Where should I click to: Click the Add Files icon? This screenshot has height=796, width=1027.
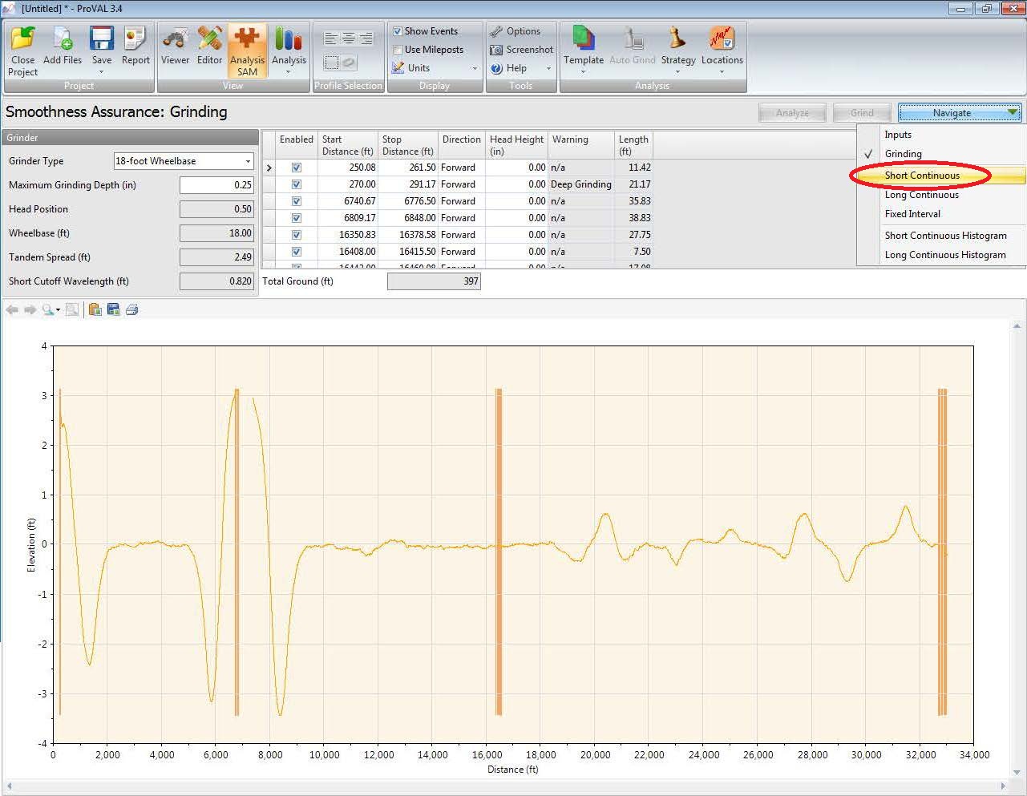click(x=63, y=39)
